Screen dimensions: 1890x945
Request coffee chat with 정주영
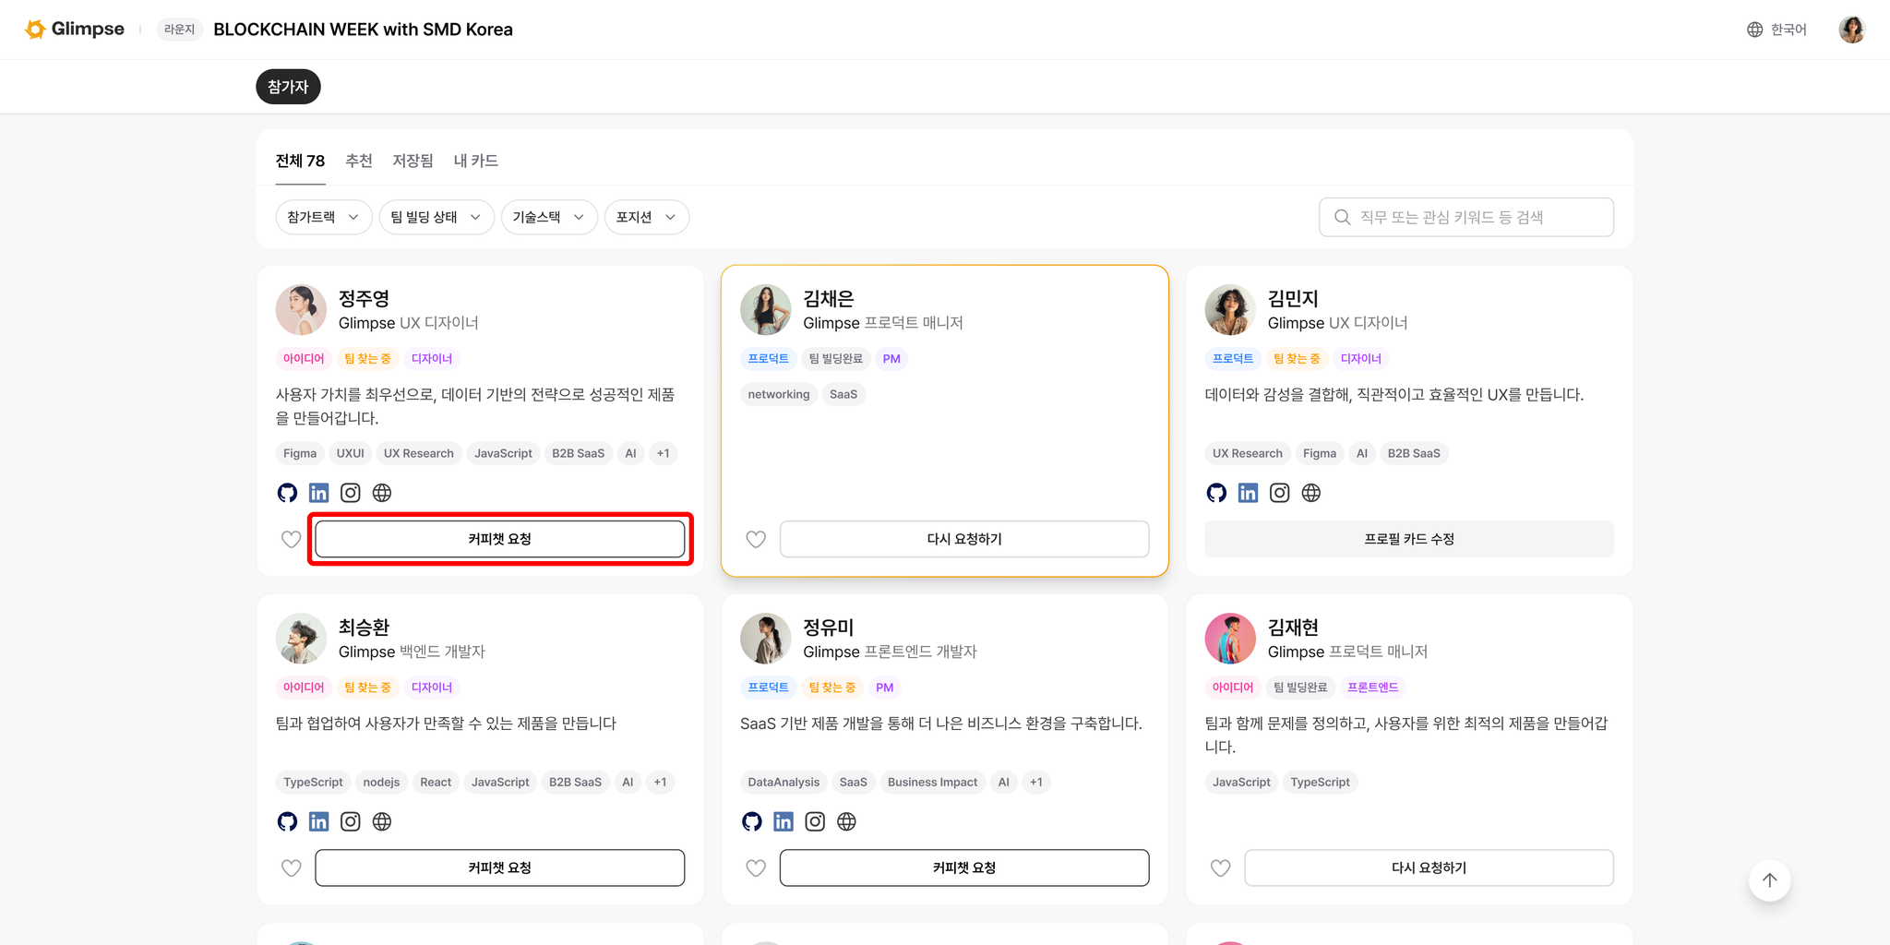click(499, 539)
